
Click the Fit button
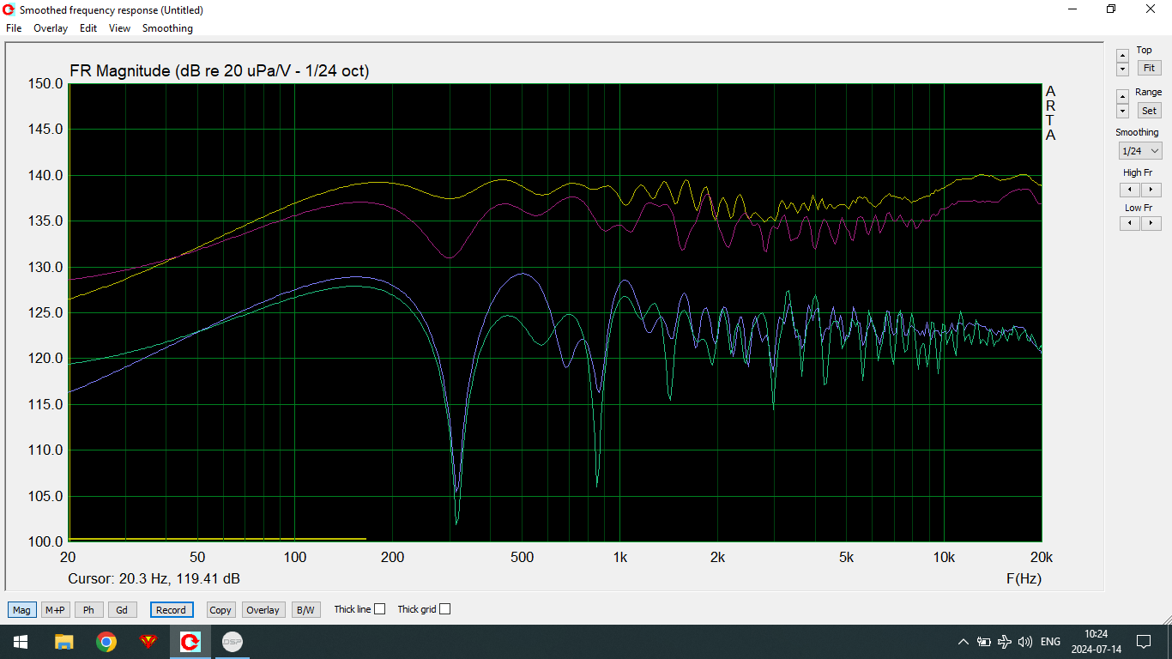1149,68
